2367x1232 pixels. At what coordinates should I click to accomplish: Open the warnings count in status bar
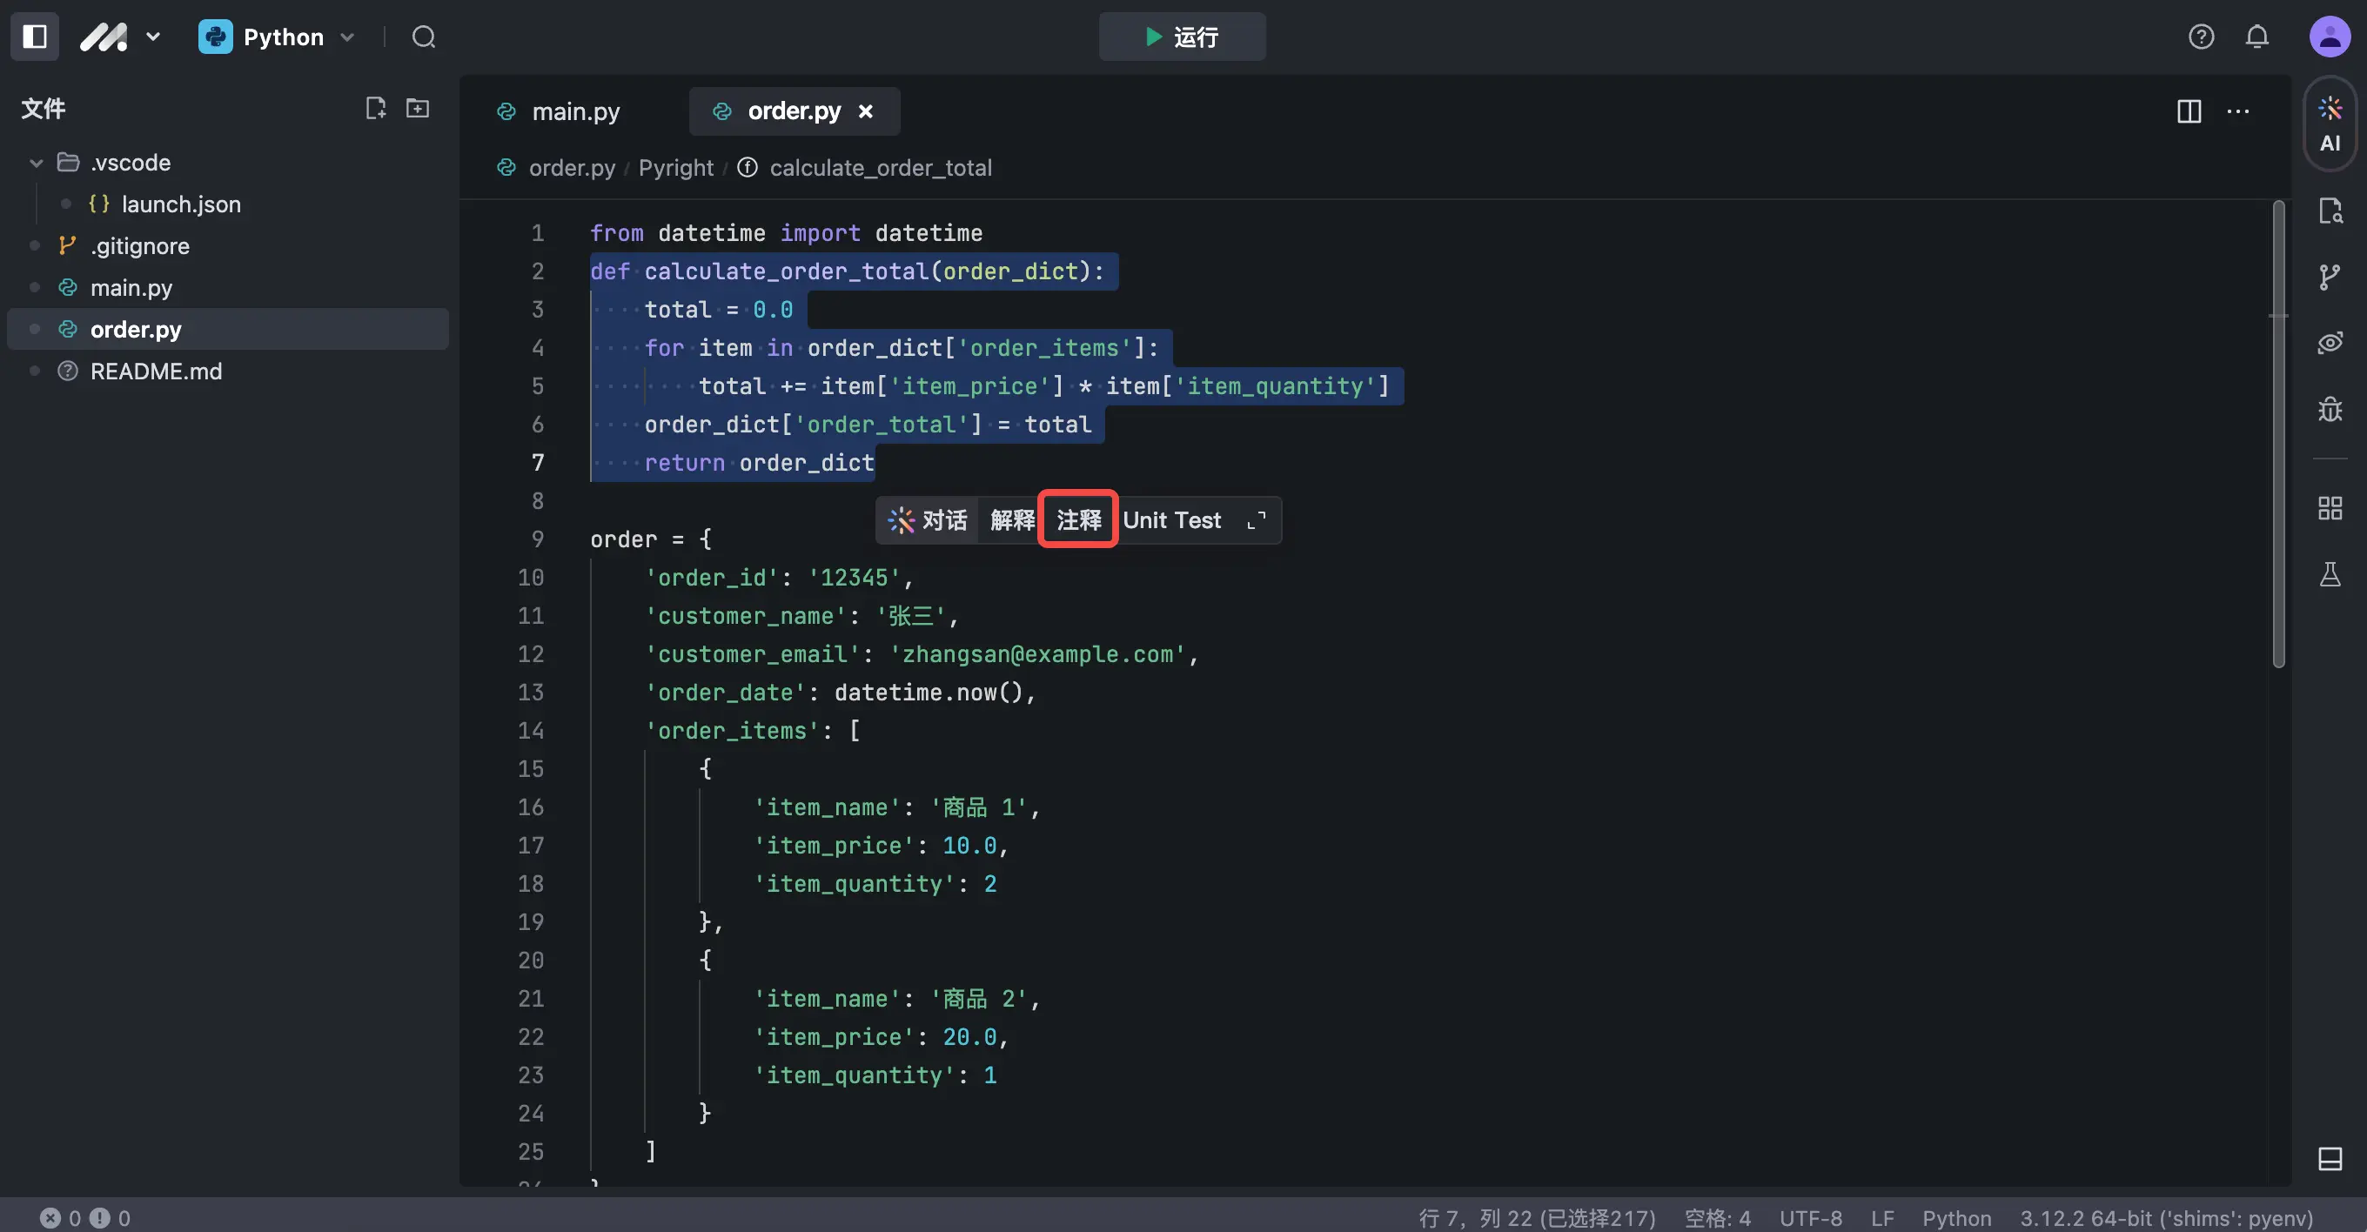pos(111,1218)
